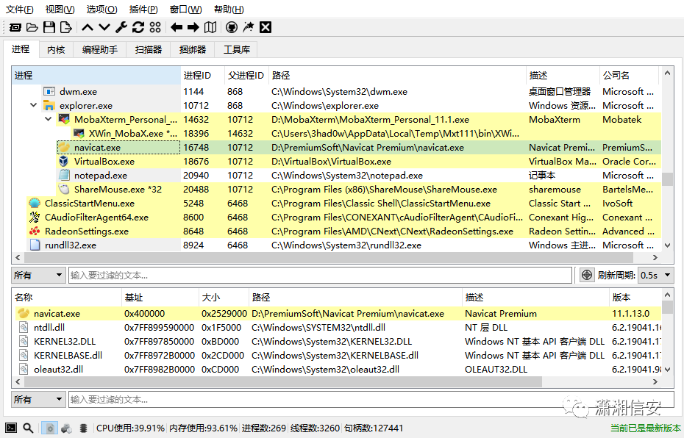Click the MobaXterm process icon
This screenshot has height=438, width=684.
click(x=64, y=119)
